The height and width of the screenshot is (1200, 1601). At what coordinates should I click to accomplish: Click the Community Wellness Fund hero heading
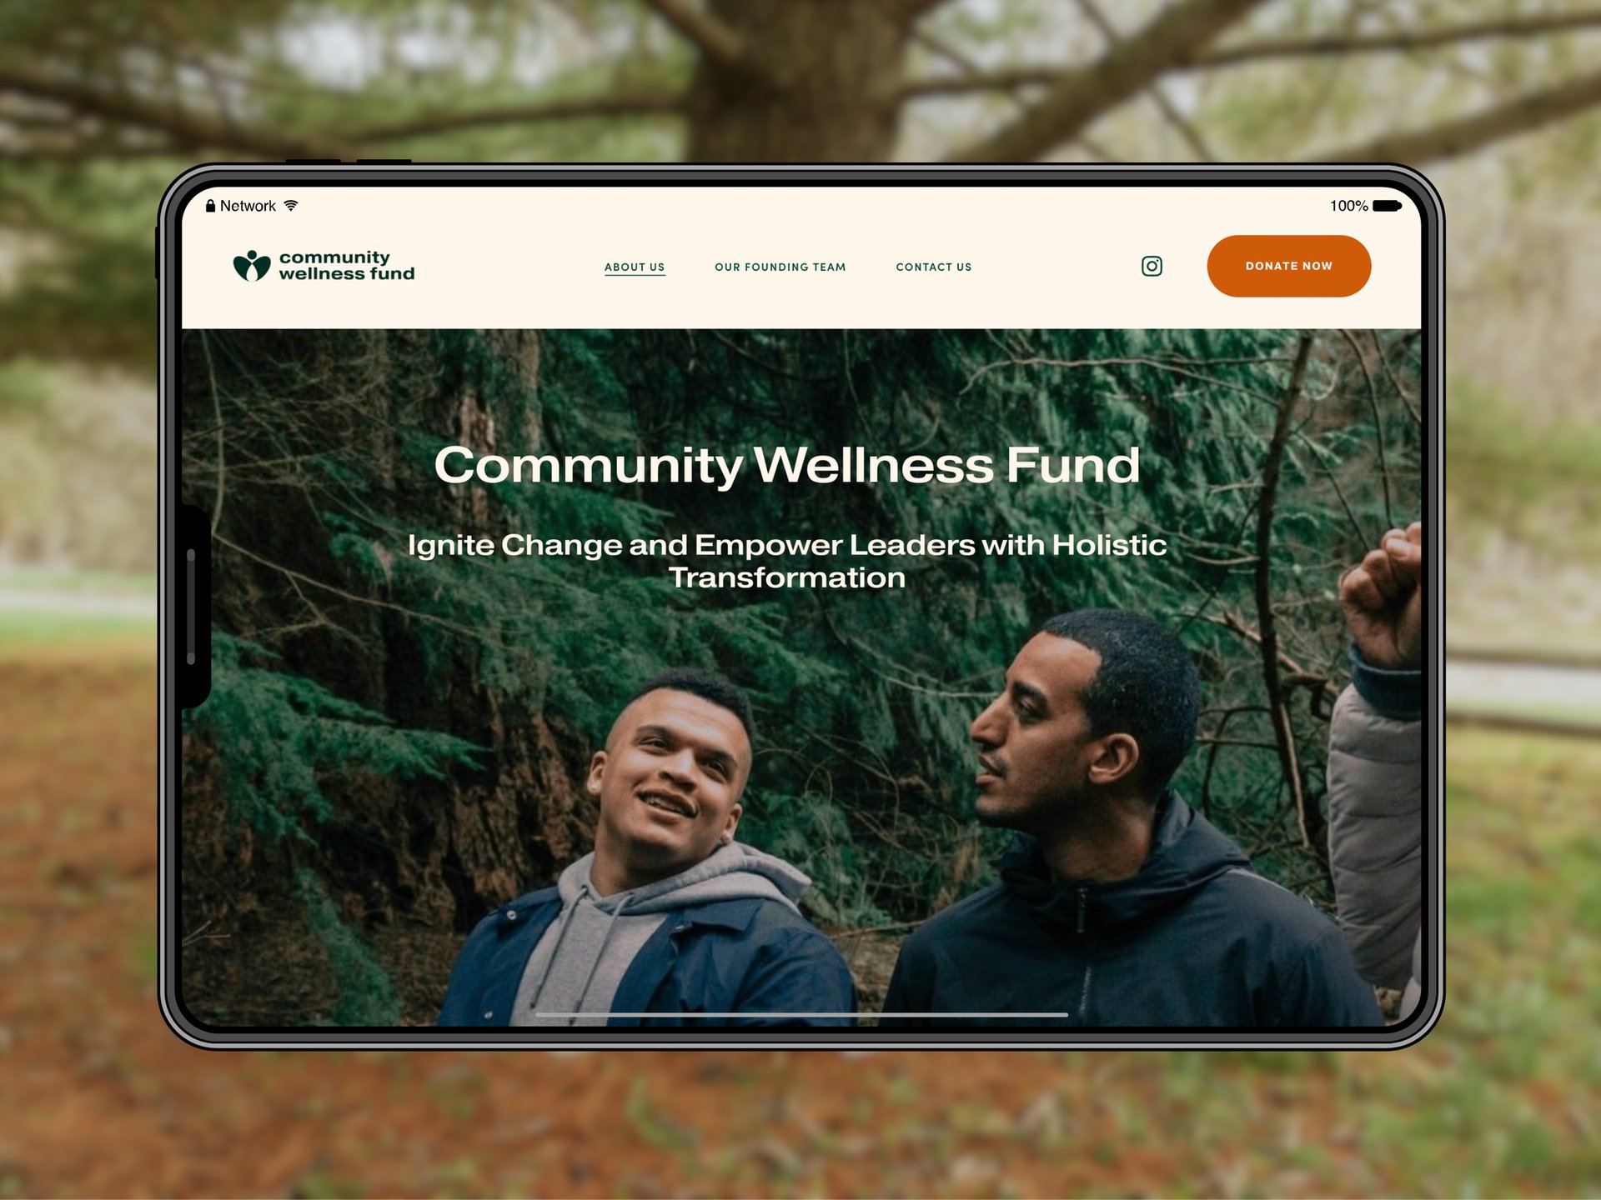(x=786, y=464)
